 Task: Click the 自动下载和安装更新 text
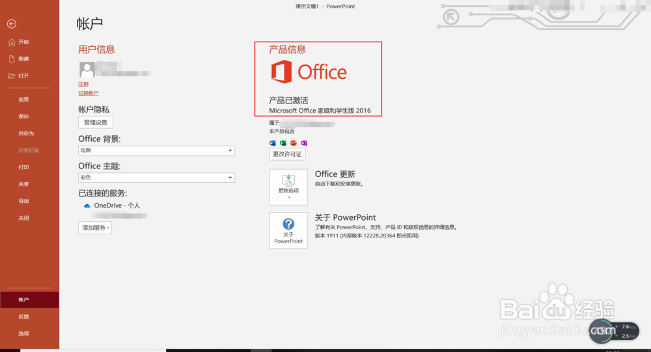coord(340,184)
